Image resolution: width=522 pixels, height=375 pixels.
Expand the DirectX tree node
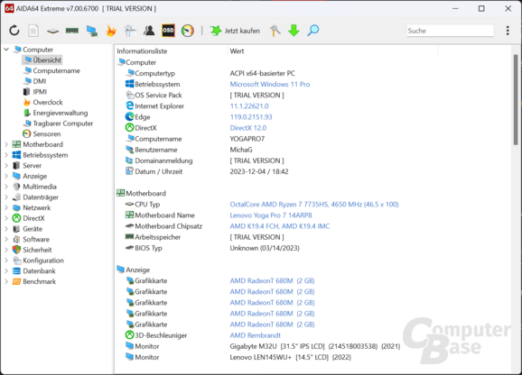tap(6, 218)
